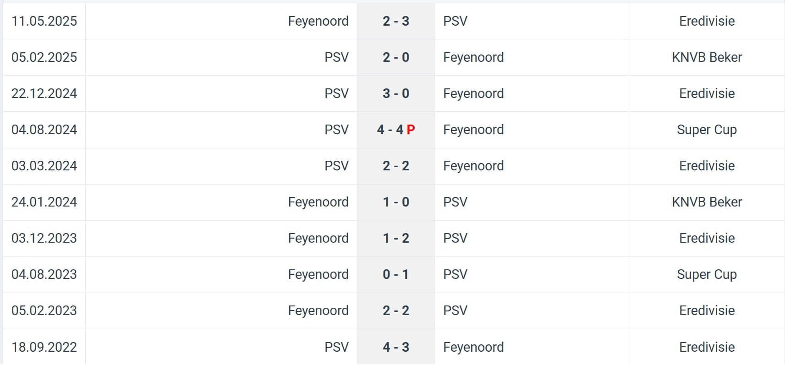Click KNVB Beker for the 05.02.2025 match

tap(707, 57)
